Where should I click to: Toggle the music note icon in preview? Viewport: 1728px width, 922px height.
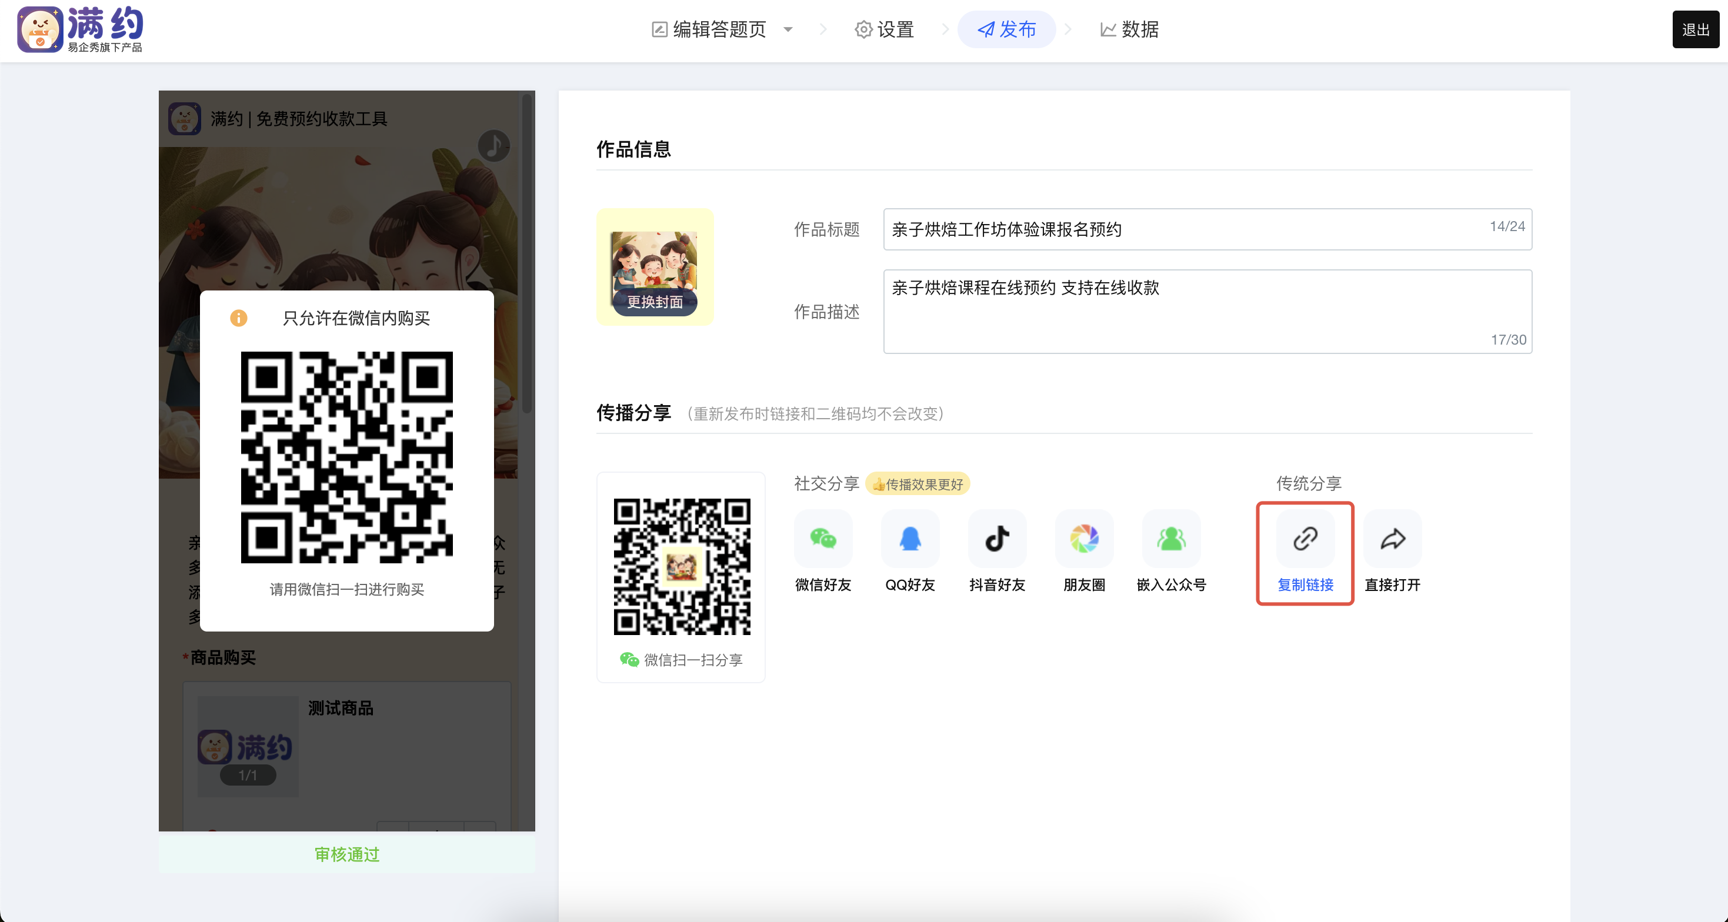tap(493, 145)
